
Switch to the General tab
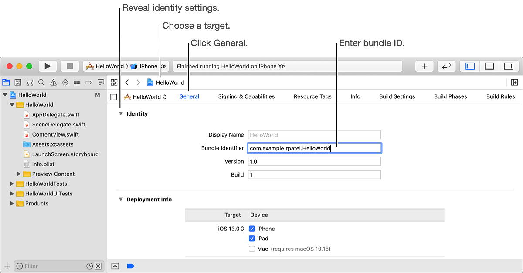pos(189,96)
